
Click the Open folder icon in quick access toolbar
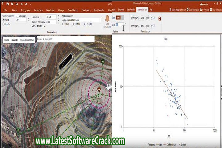click(x=12, y=4)
